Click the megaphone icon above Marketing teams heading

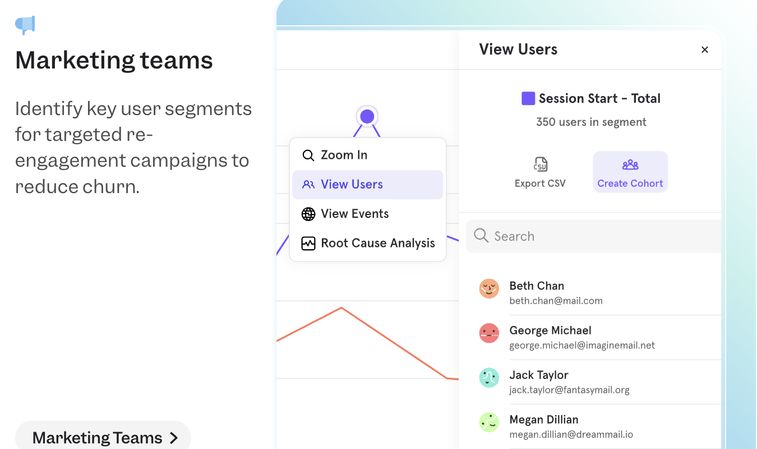(25, 25)
